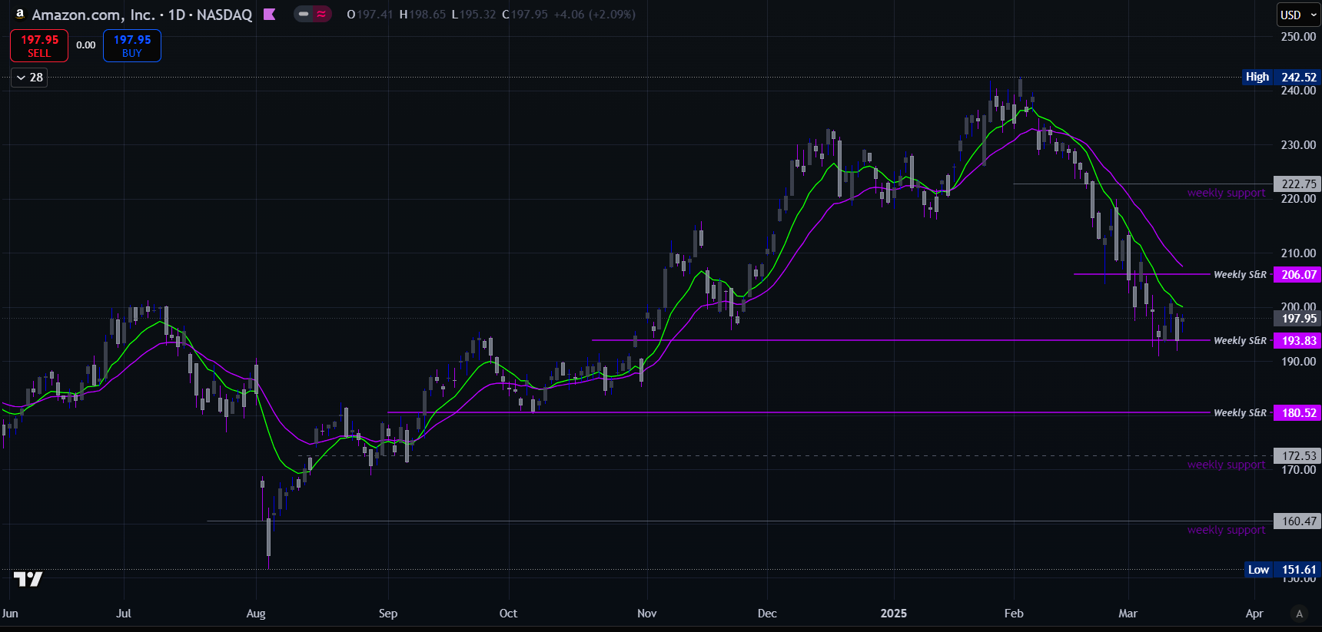Image resolution: width=1322 pixels, height=632 pixels.
Task: Expand the collapsed 28 indicators legend
Action: (29, 78)
